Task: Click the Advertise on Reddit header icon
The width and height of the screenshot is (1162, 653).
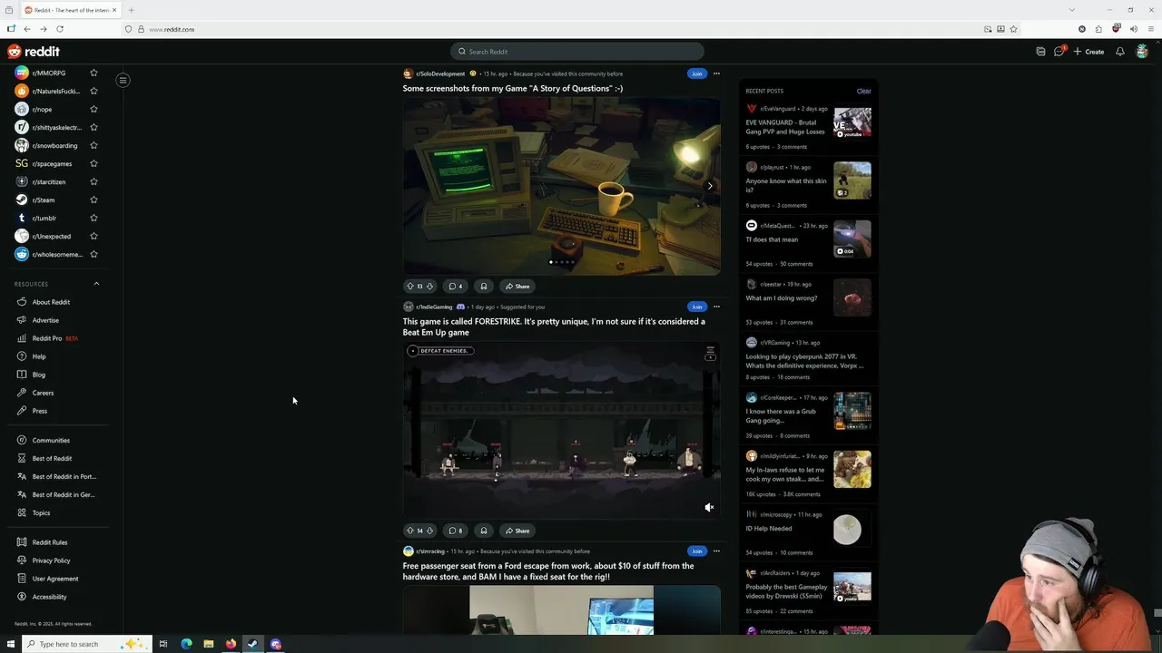Action: click(x=1040, y=52)
